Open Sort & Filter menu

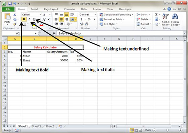166,20
